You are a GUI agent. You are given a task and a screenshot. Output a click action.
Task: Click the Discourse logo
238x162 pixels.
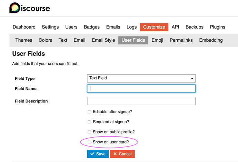[x=30, y=8]
